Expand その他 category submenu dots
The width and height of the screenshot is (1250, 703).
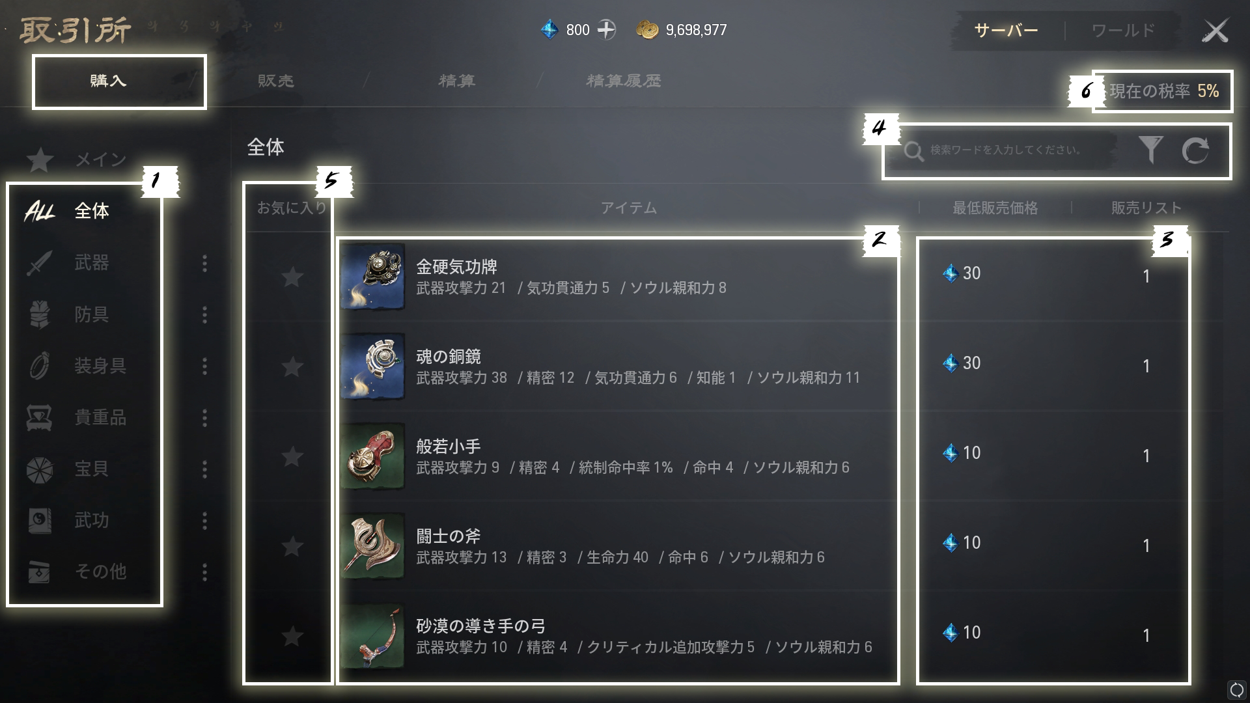(205, 572)
